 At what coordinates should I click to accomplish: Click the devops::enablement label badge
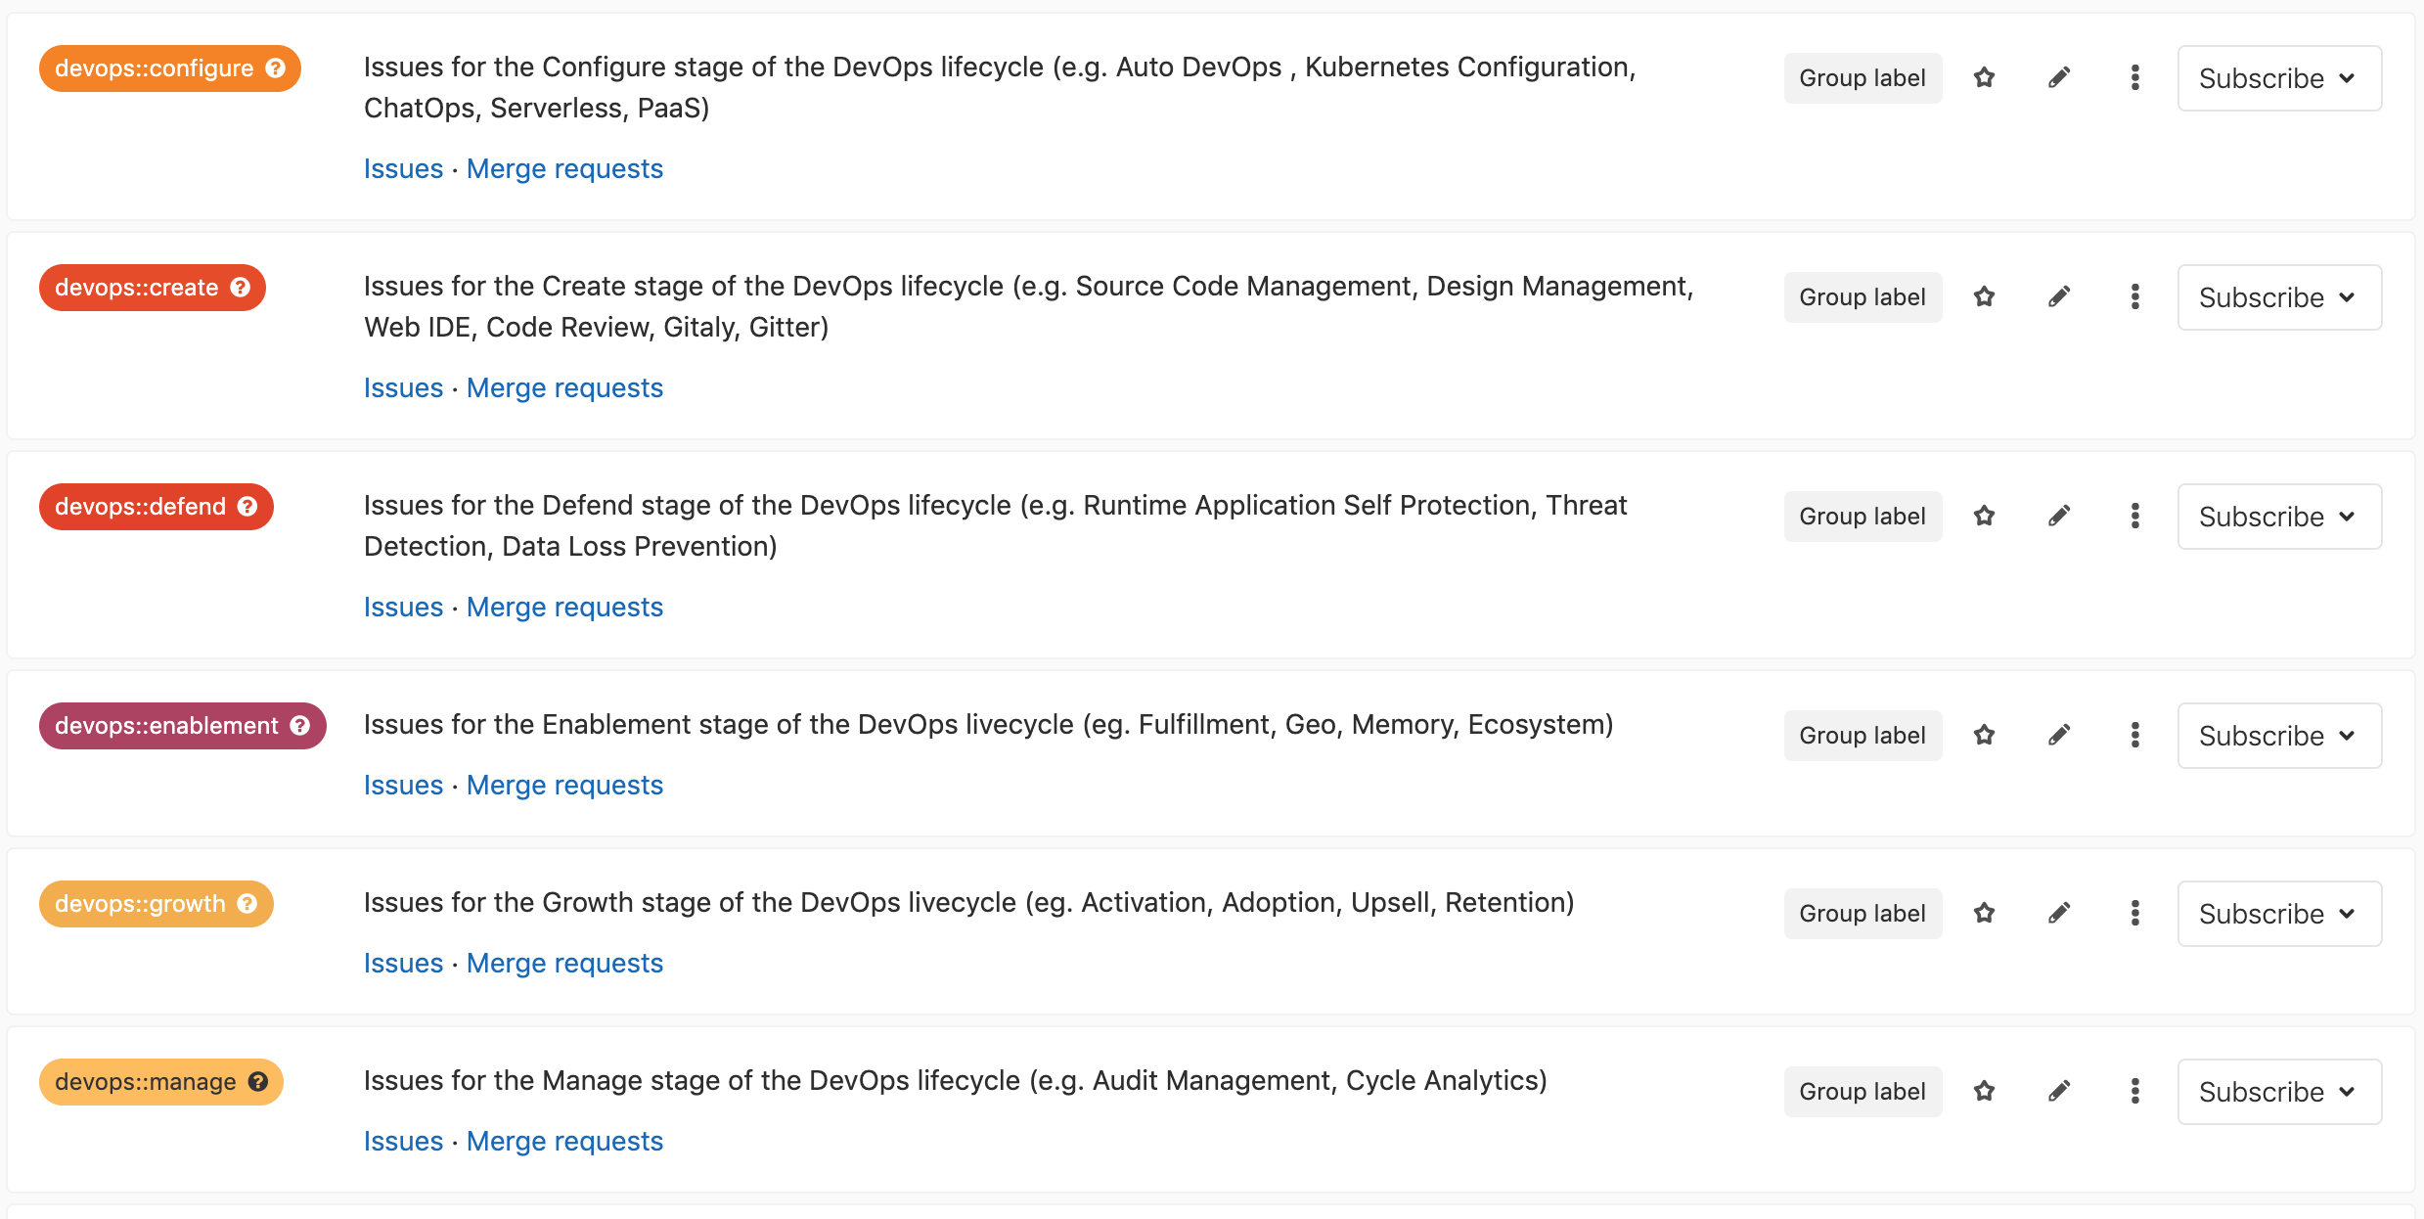pyautogui.click(x=166, y=726)
